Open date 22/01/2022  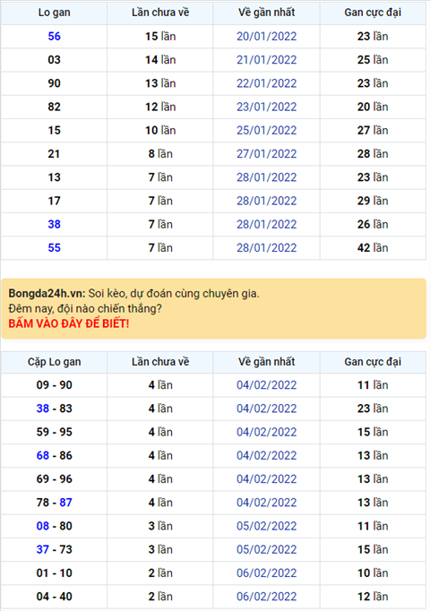266,83
